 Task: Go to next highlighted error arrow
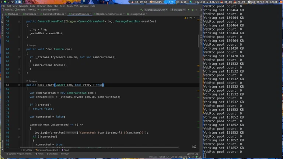(x=198, y=18)
